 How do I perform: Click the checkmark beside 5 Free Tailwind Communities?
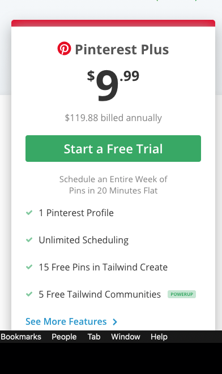29,294
